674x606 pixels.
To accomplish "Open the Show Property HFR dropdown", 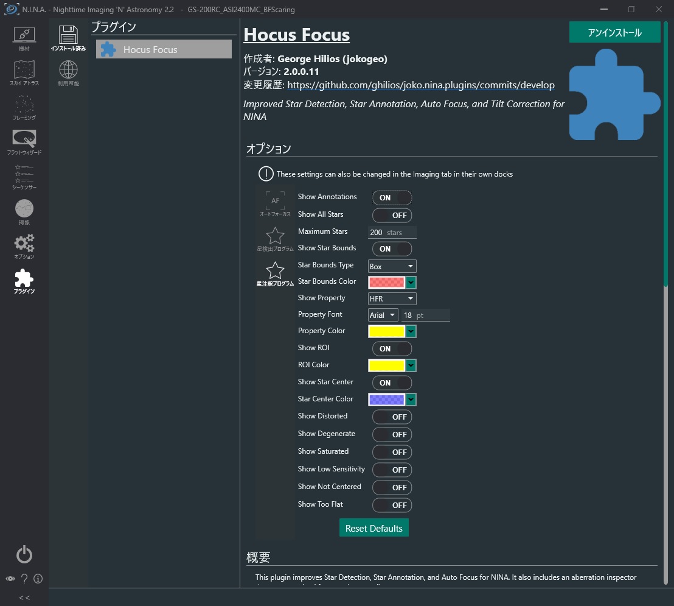I will (x=392, y=298).
